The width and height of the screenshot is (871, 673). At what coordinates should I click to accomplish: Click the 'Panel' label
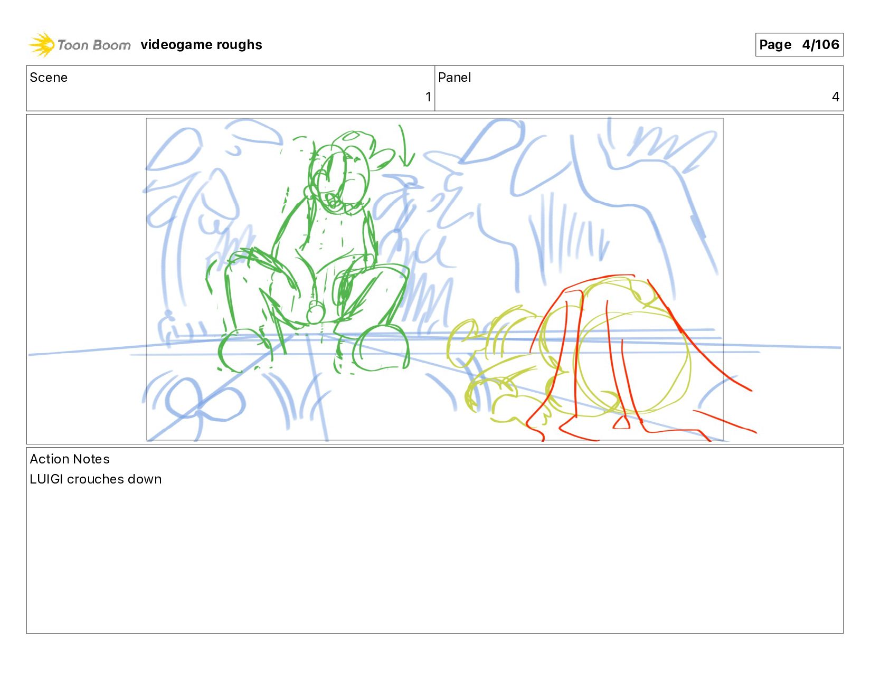(x=455, y=78)
